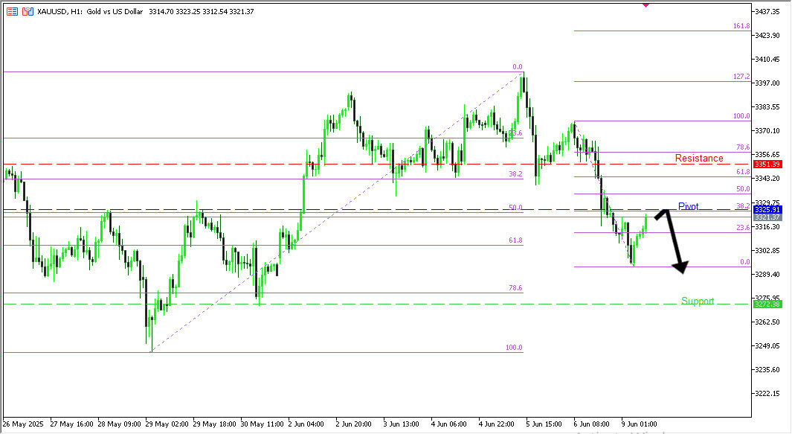Click the gray 3321.37 current price tag
The width and height of the screenshot is (792, 434).
coord(767,217)
